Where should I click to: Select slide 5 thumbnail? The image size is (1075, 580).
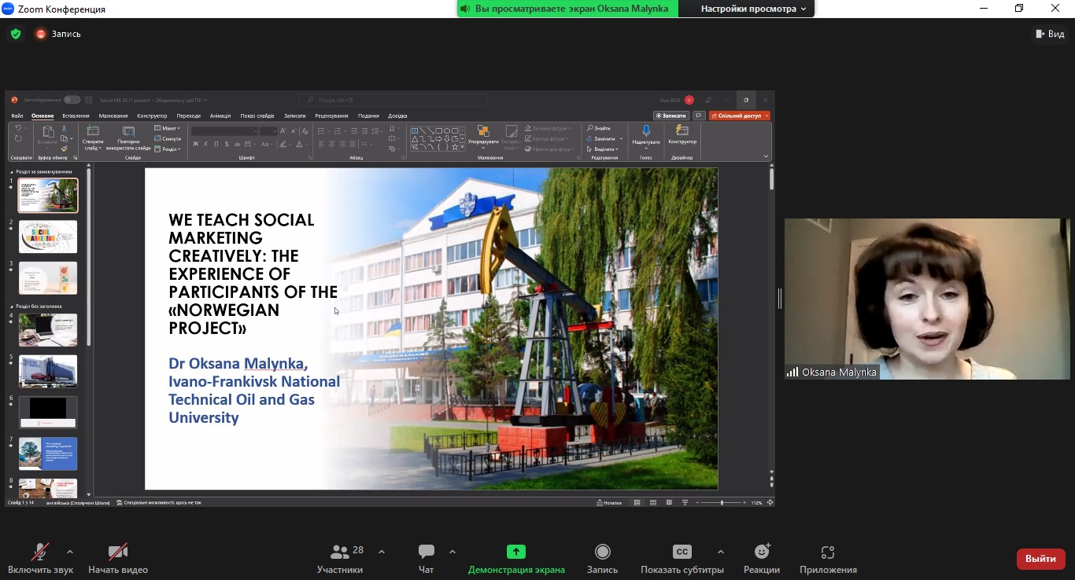pos(48,371)
